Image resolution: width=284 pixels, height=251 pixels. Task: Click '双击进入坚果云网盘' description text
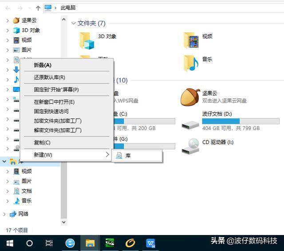coord(225,101)
